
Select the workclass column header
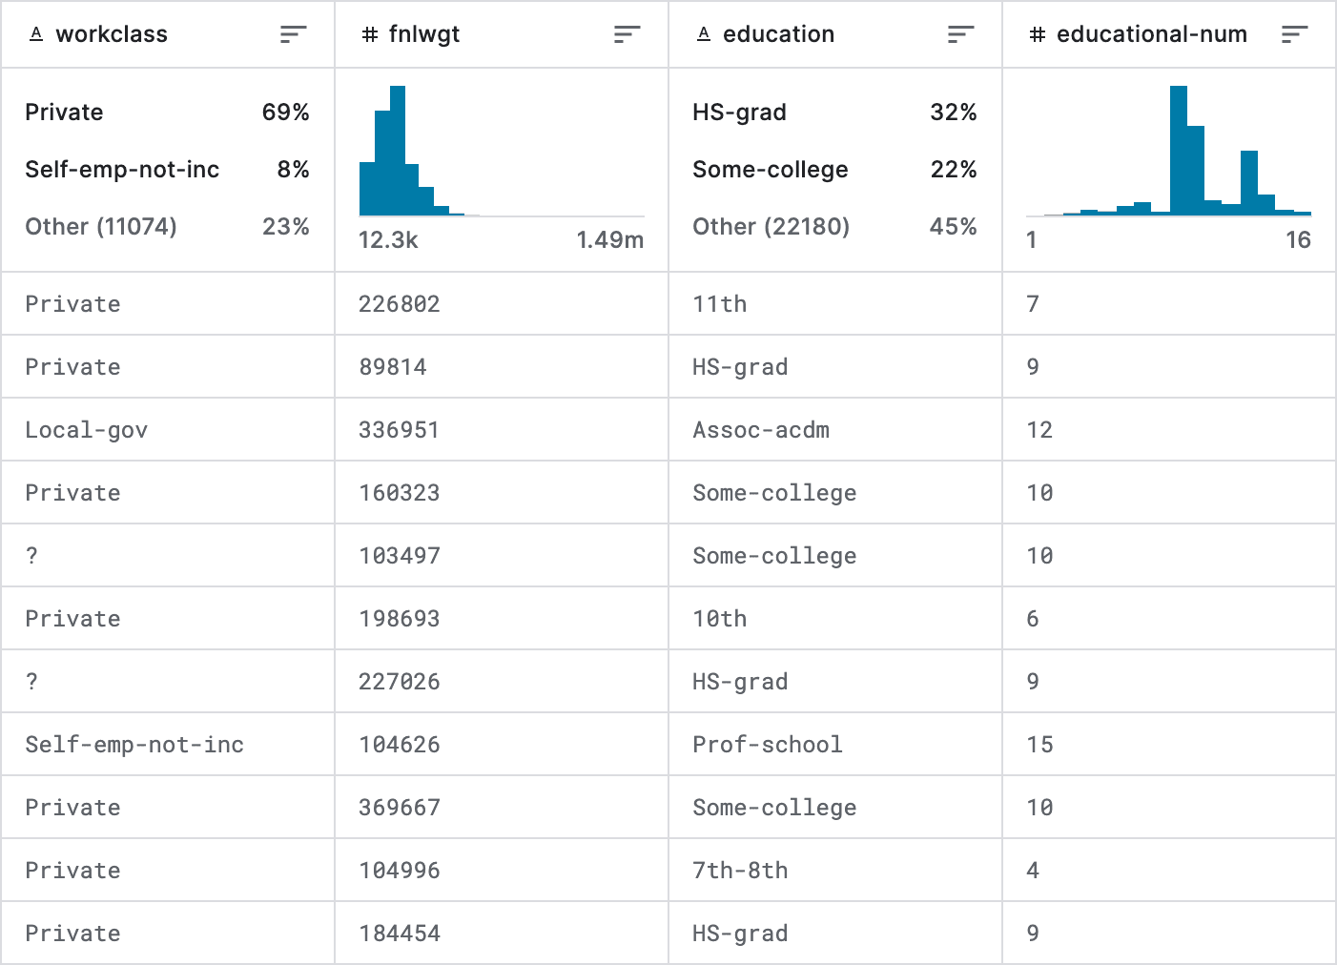112,33
